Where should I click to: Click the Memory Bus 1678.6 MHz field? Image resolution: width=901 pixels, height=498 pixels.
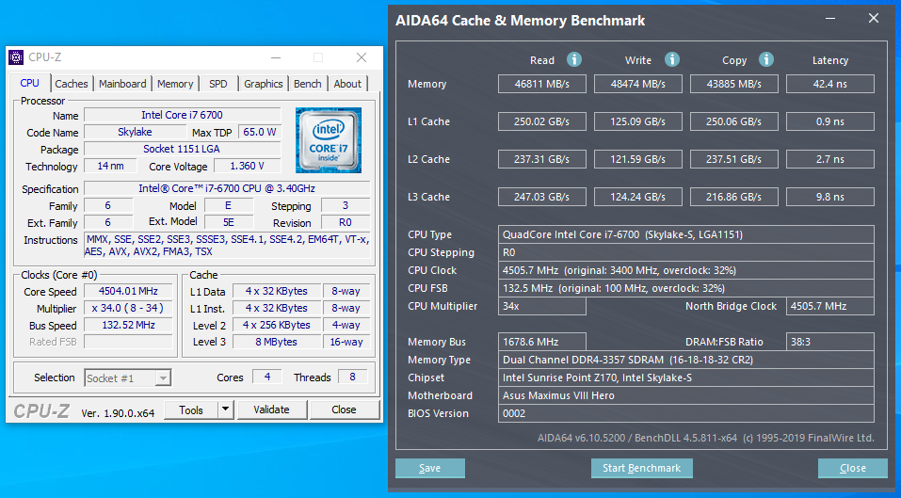point(542,342)
